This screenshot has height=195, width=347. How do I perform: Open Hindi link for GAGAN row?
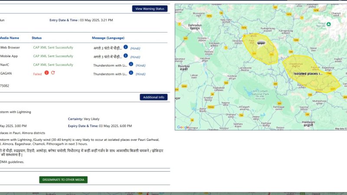[141, 74]
